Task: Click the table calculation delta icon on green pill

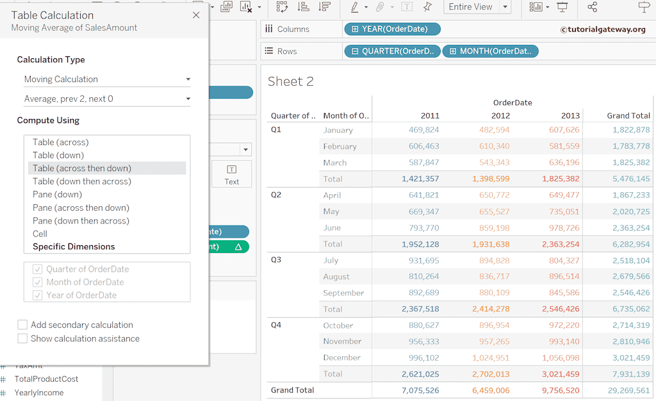Action: click(x=238, y=247)
